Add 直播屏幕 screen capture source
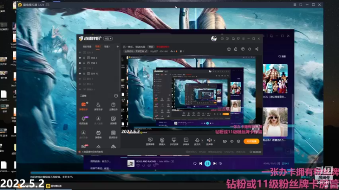This screenshot has width=339, height=190. click(x=150, y=141)
